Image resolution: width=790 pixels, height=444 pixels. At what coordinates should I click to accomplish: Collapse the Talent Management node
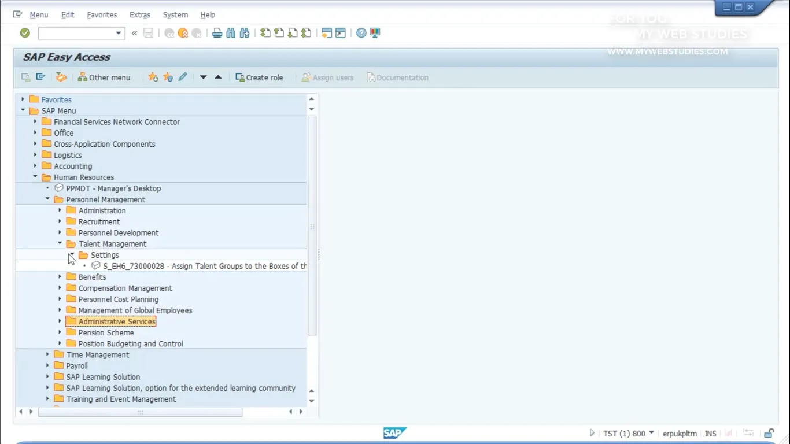[x=60, y=243]
